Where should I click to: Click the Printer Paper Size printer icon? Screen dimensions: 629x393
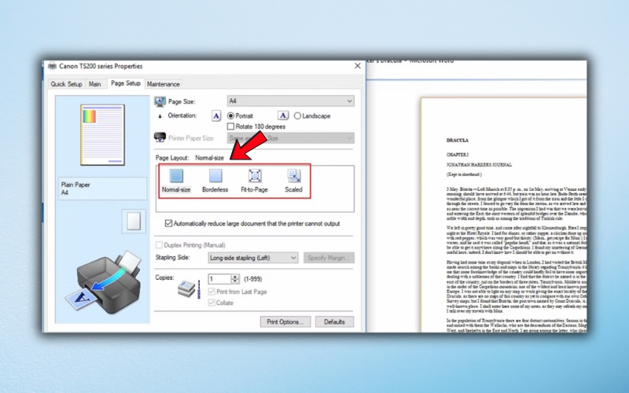tap(160, 138)
